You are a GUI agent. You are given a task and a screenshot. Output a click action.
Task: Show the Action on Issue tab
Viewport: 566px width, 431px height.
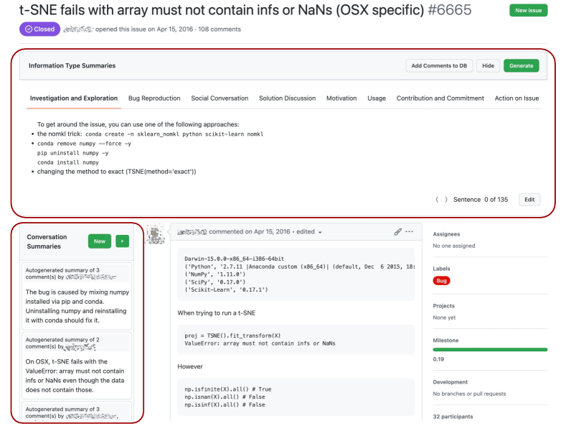[517, 98]
